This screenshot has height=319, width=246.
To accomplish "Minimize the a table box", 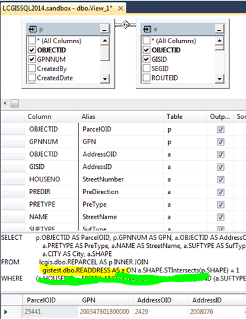I will [219, 29].
